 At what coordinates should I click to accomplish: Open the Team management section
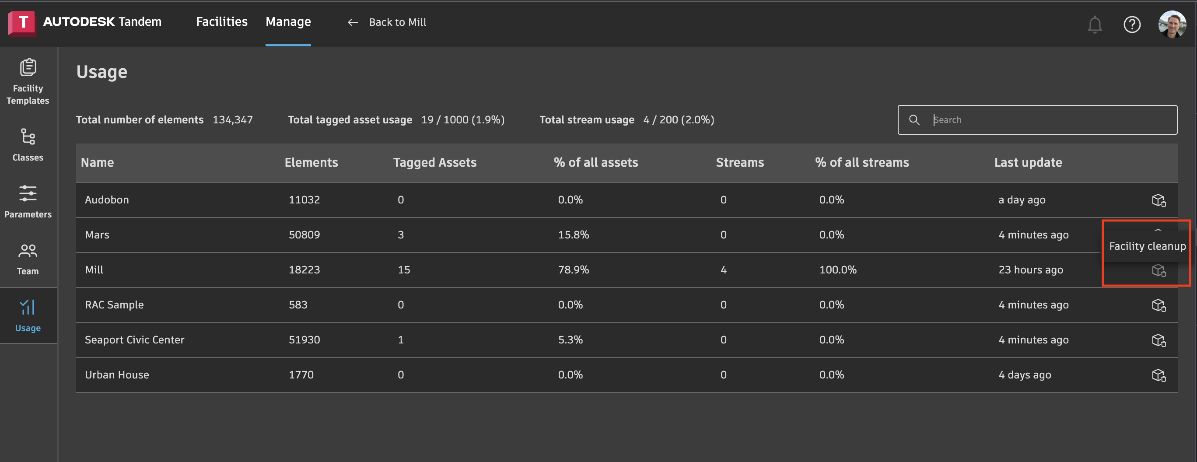28,259
